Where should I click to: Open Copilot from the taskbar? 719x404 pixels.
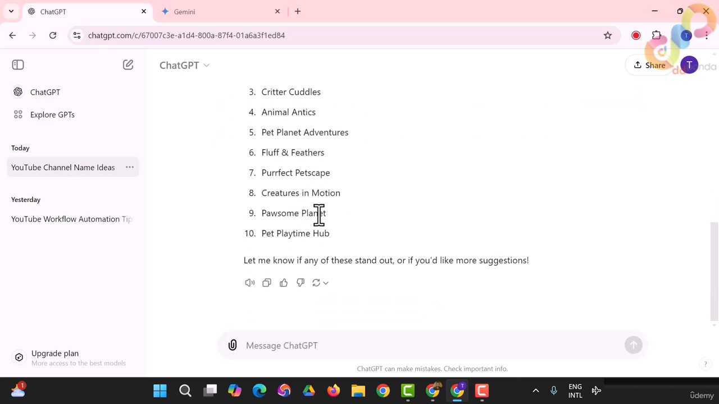pos(235,391)
